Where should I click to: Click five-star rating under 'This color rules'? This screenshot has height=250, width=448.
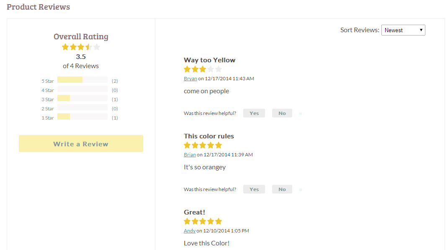pyautogui.click(x=203, y=145)
